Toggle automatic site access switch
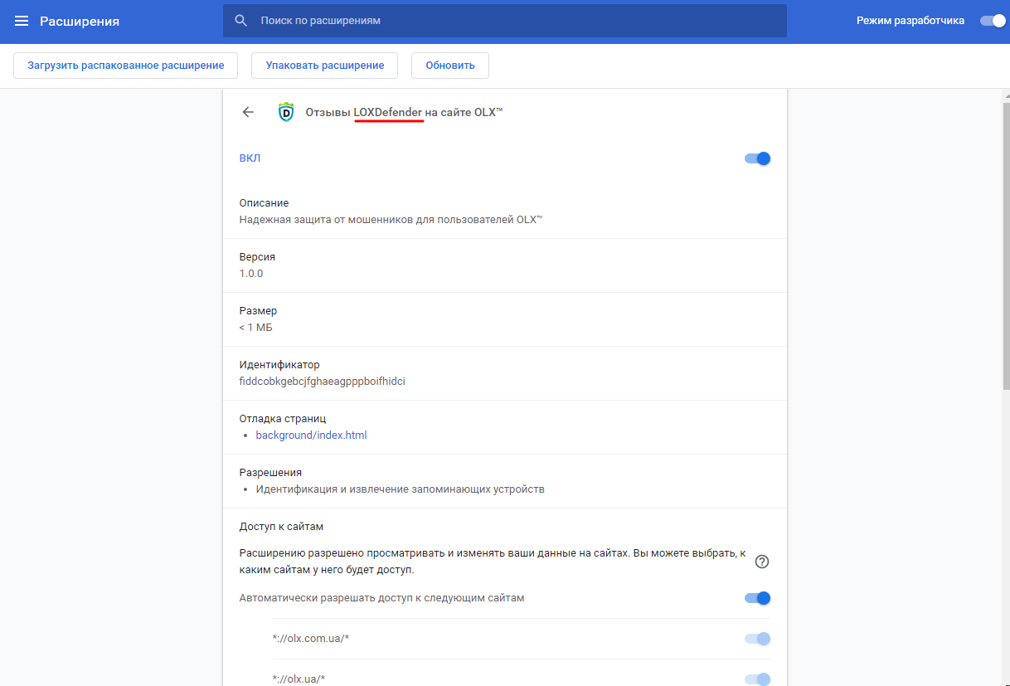The image size is (1010, 686). 758,598
